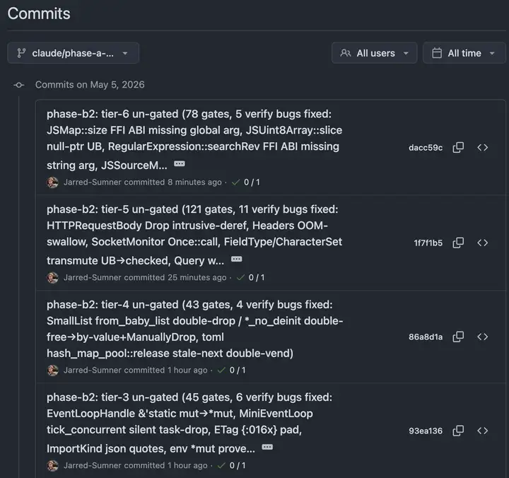The image size is (509, 478).
Task: Open the claude/phase-a branch selector dropdown
Action: (x=74, y=53)
